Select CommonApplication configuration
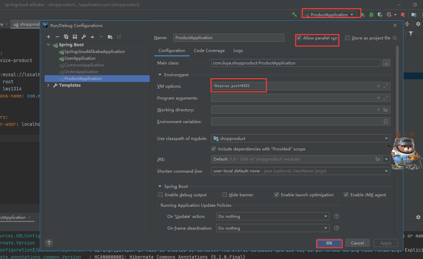Viewport: 423px width, 259px height. (84, 65)
